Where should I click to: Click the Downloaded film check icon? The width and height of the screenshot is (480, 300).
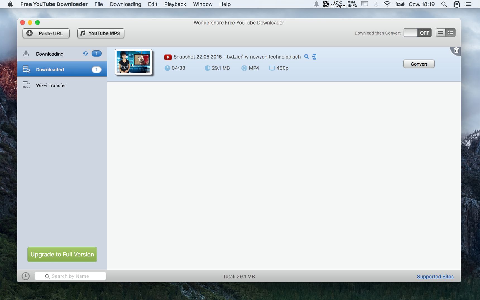[26, 69]
